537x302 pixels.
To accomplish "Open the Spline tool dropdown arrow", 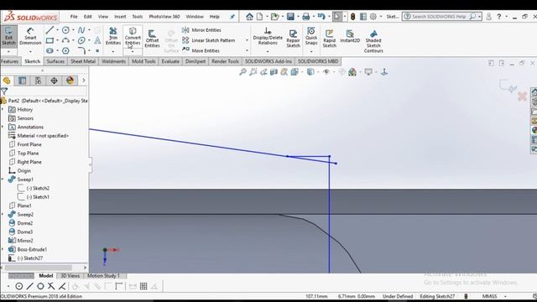I will click(90, 30).
